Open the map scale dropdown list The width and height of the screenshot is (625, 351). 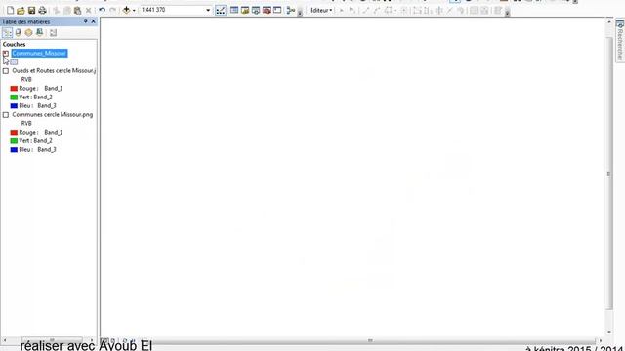coord(208,10)
